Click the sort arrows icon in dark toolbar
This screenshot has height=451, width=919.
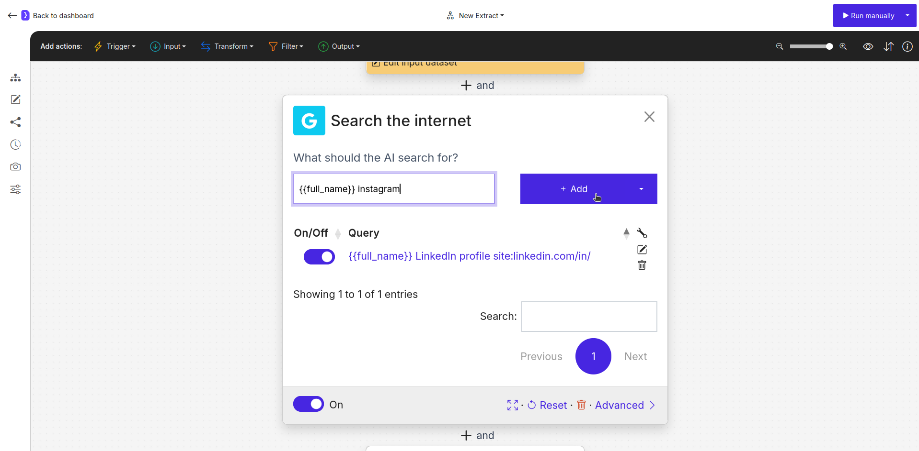click(x=889, y=46)
